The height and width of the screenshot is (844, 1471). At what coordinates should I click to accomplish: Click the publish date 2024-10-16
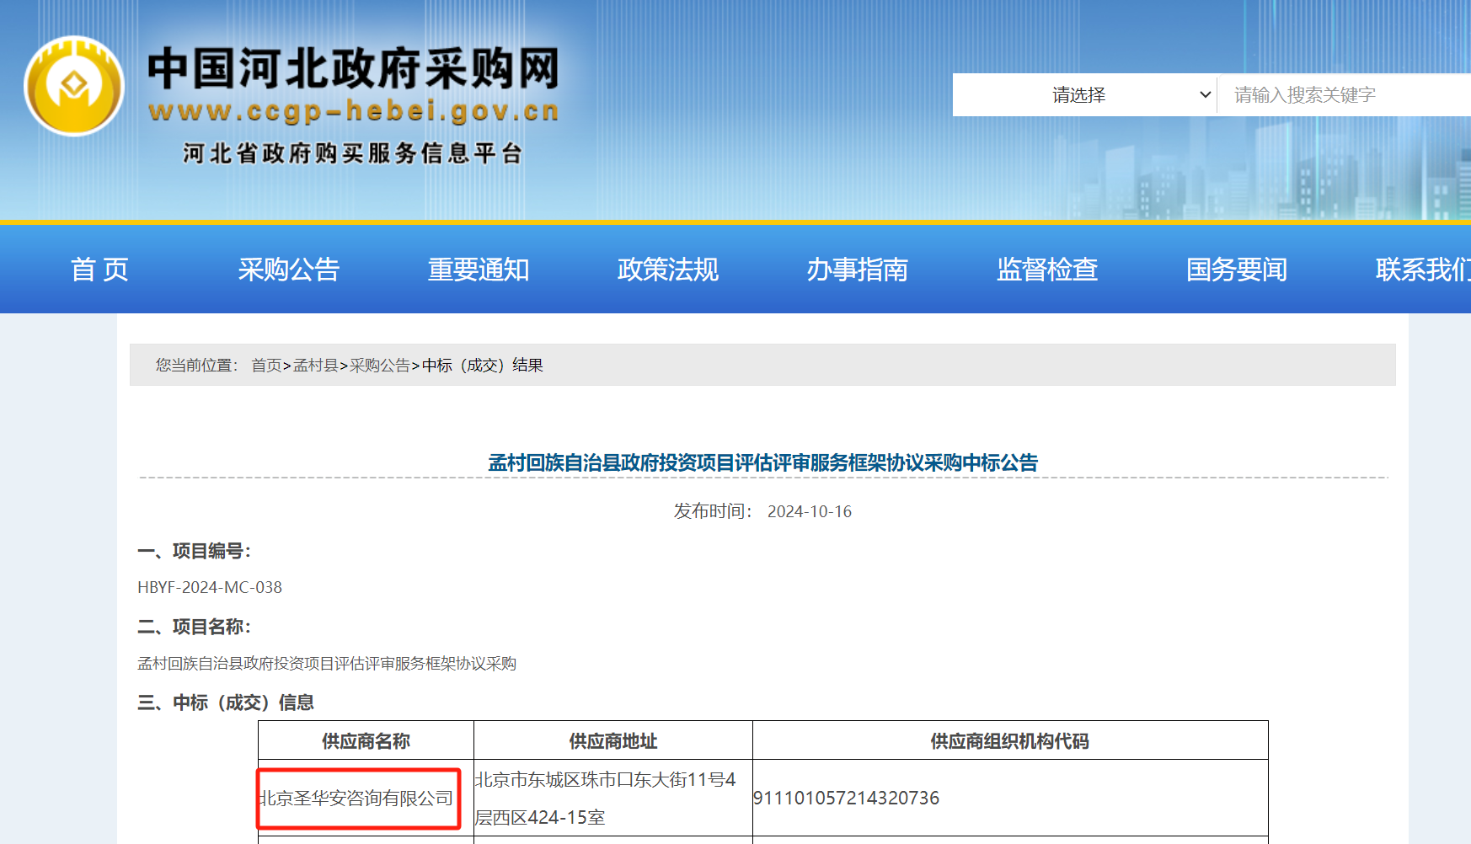pyautogui.click(x=810, y=511)
